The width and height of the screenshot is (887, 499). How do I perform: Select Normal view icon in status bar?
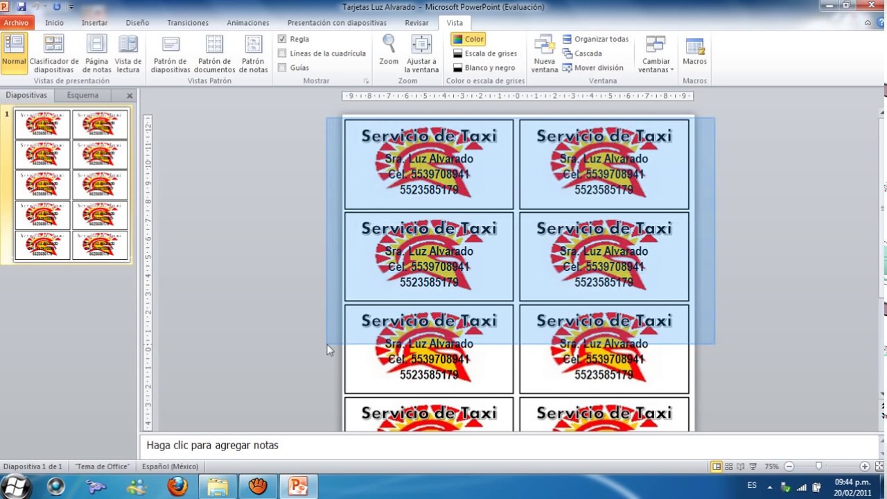coord(717,466)
